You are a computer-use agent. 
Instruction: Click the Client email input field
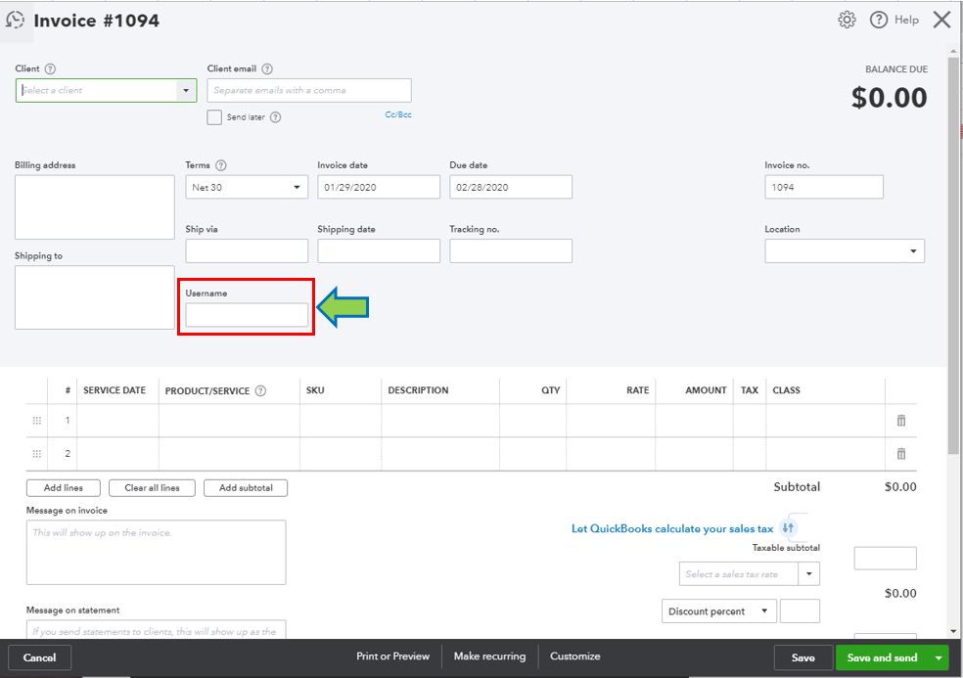309,90
